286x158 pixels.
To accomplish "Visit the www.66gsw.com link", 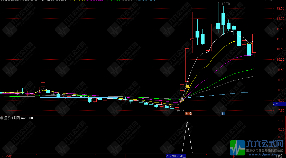I will (264, 154).
